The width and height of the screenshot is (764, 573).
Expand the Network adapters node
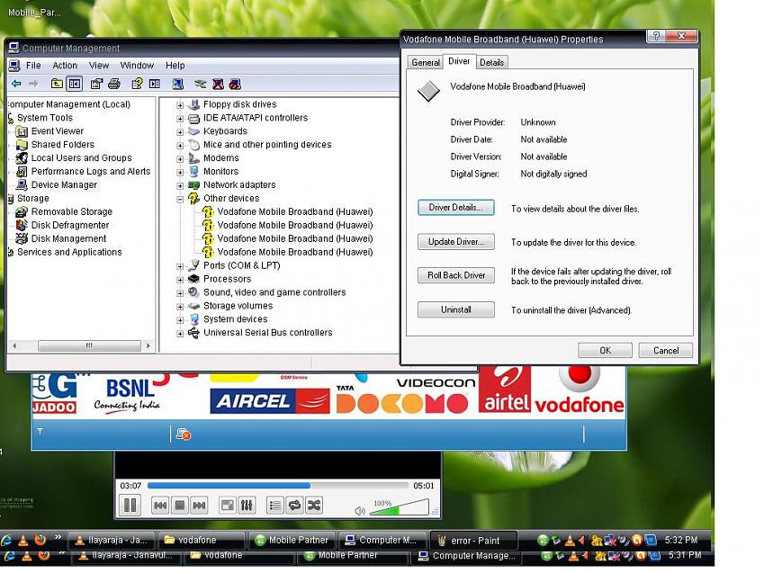pyautogui.click(x=180, y=185)
